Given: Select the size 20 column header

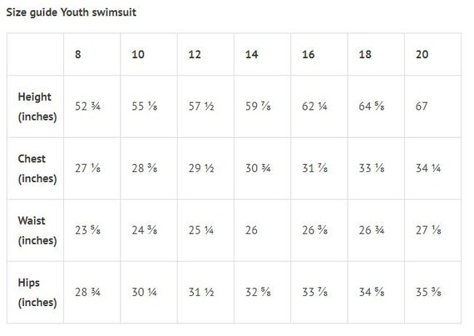Looking at the screenshot, I should coord(422,54).
